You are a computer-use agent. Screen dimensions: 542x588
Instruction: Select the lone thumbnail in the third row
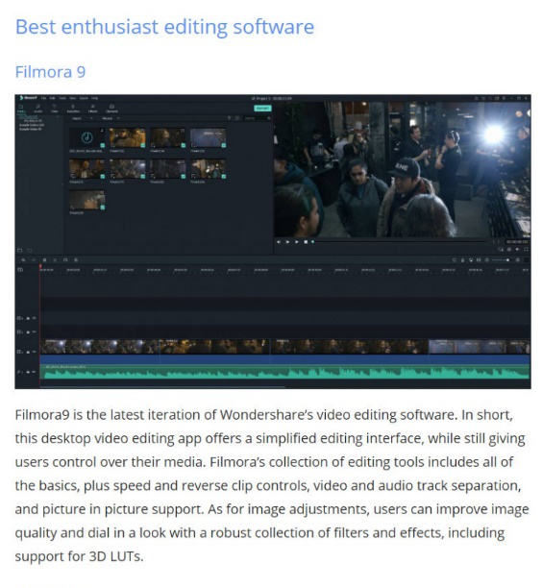87,200
